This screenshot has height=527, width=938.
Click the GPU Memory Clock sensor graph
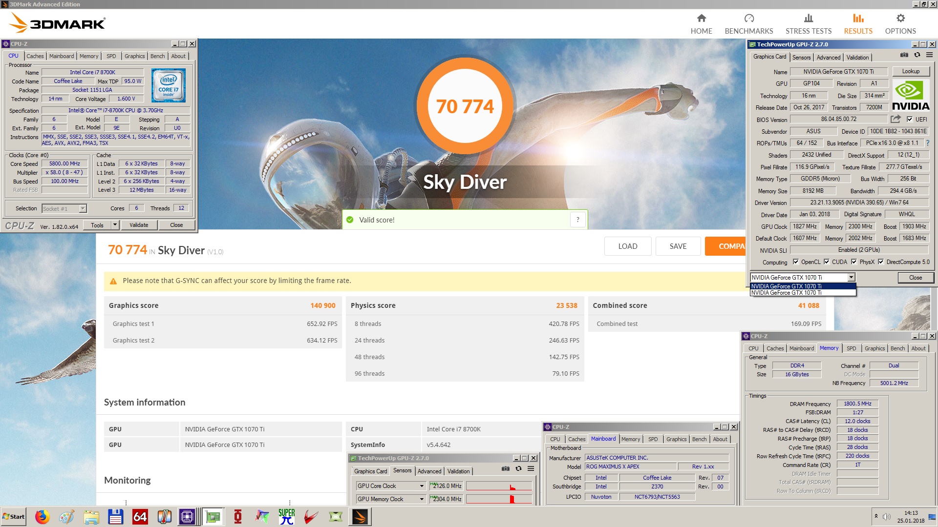pyautogui.click(x=499, y=499)
